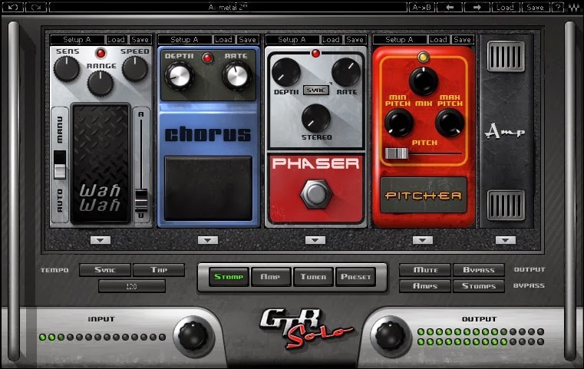Flip the Wah Wah MANU/AUTO switch
Screen dimensions: 584x369
(x=60, y=165)
